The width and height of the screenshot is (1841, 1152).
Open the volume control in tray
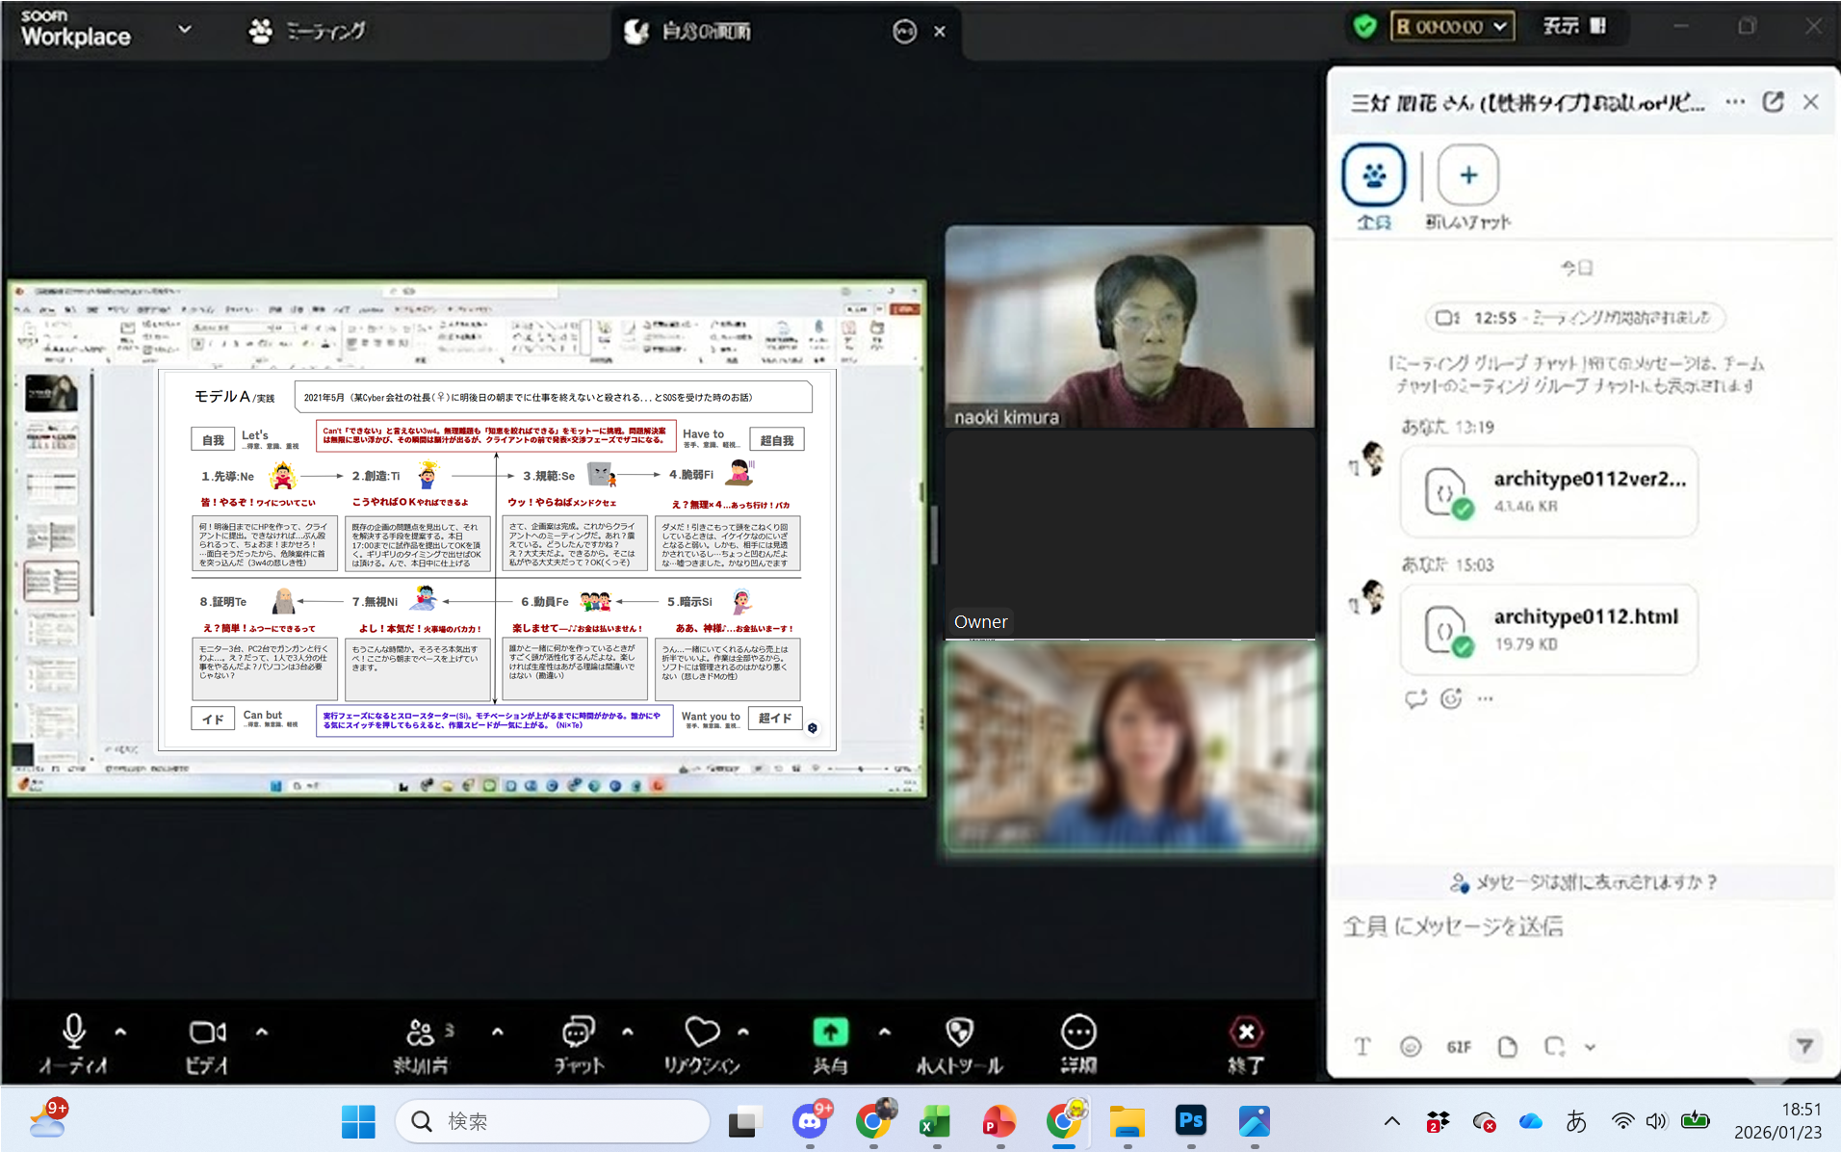coord(1656,1121)
